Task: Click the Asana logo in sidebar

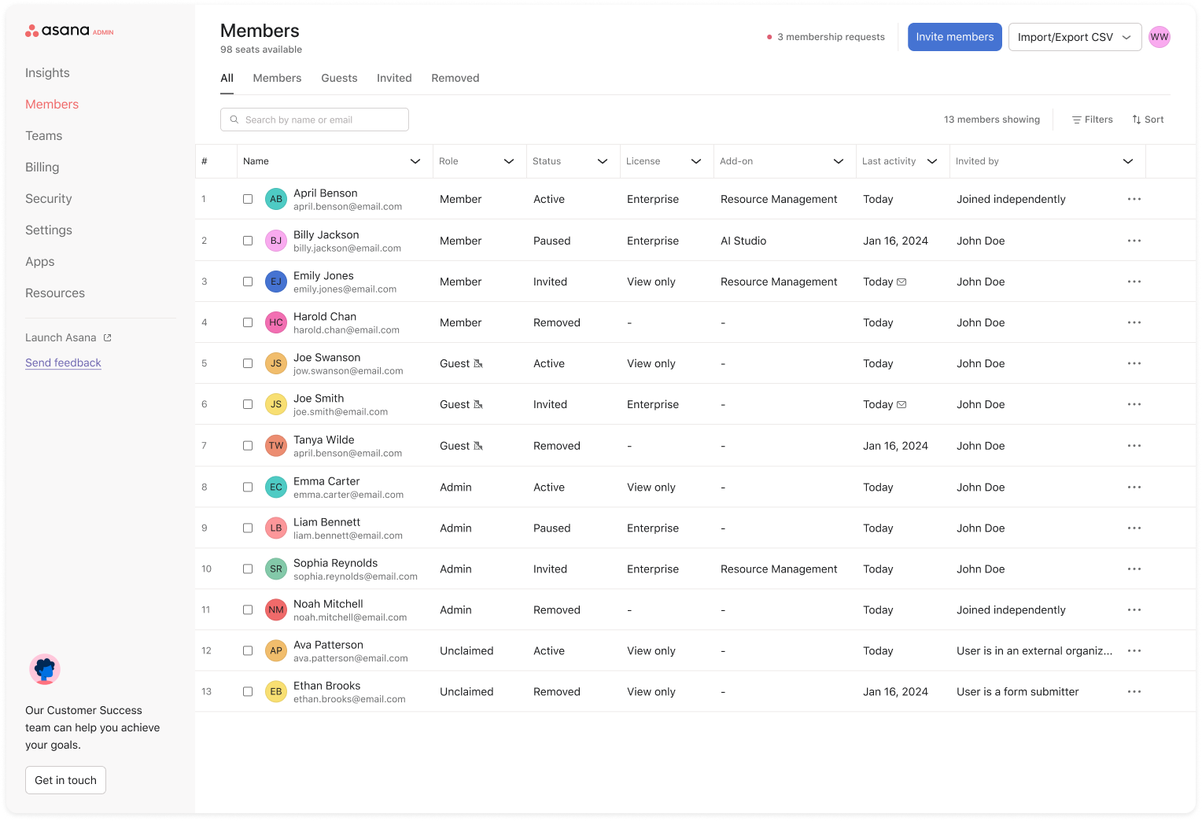Action: pyautogui.click(x=58, y=31)
